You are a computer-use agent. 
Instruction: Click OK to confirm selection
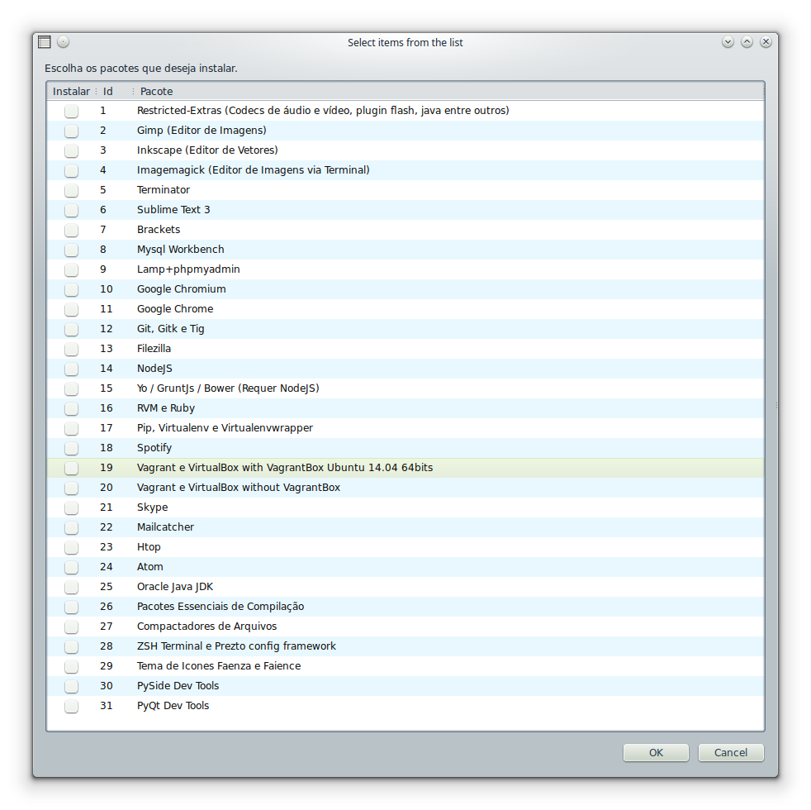coord(656,752)
